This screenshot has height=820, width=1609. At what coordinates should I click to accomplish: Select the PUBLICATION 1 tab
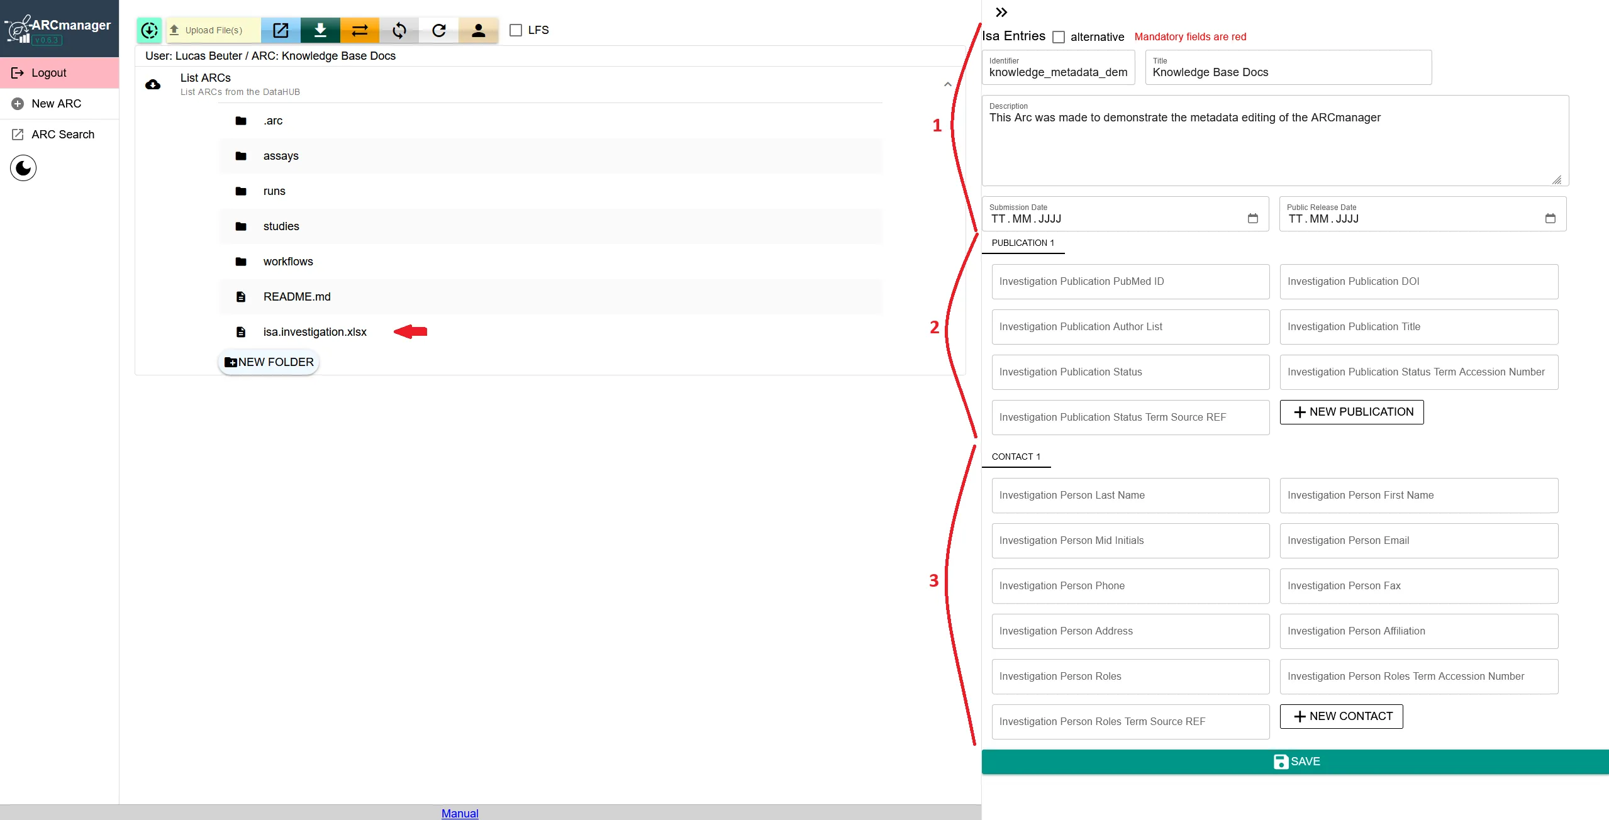1023,243
